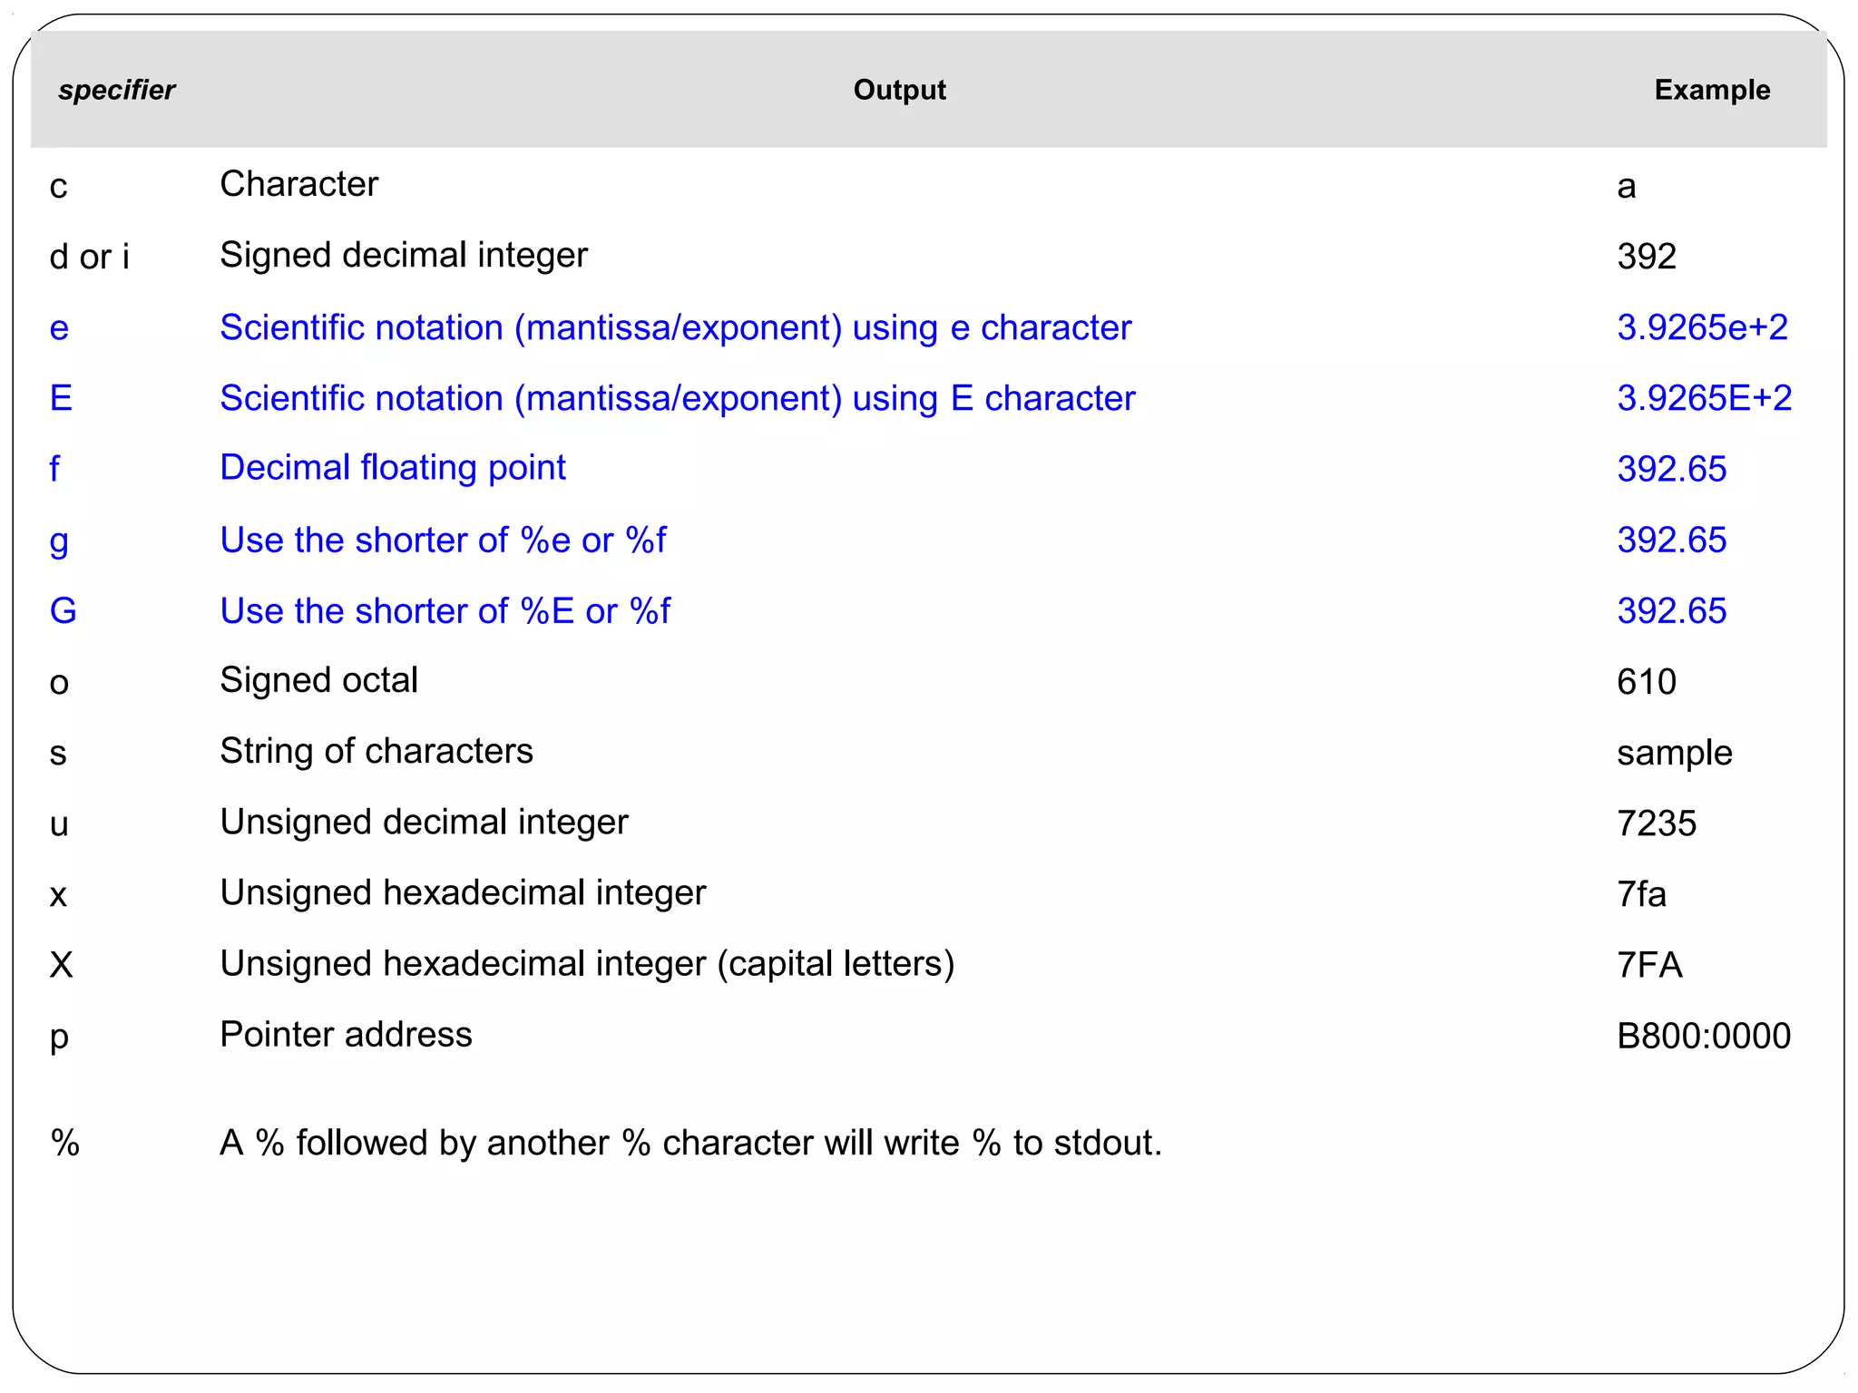Click 'Unsigned decimal integer' description
The height and width of the screenshot is (1393, 1858).
pos(425,823)
